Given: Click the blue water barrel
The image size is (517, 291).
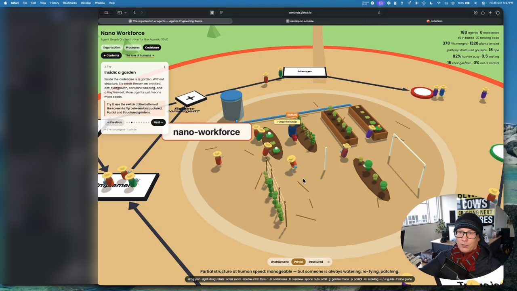Looking at the screenshot, I should pos(232,105).
